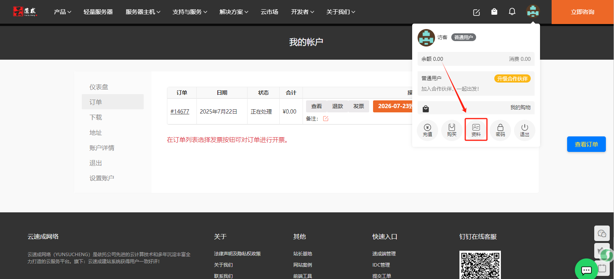Click the 购买 shopping bag icon
This screenshot has height=279, width=614.
click(x=452, y=130)
